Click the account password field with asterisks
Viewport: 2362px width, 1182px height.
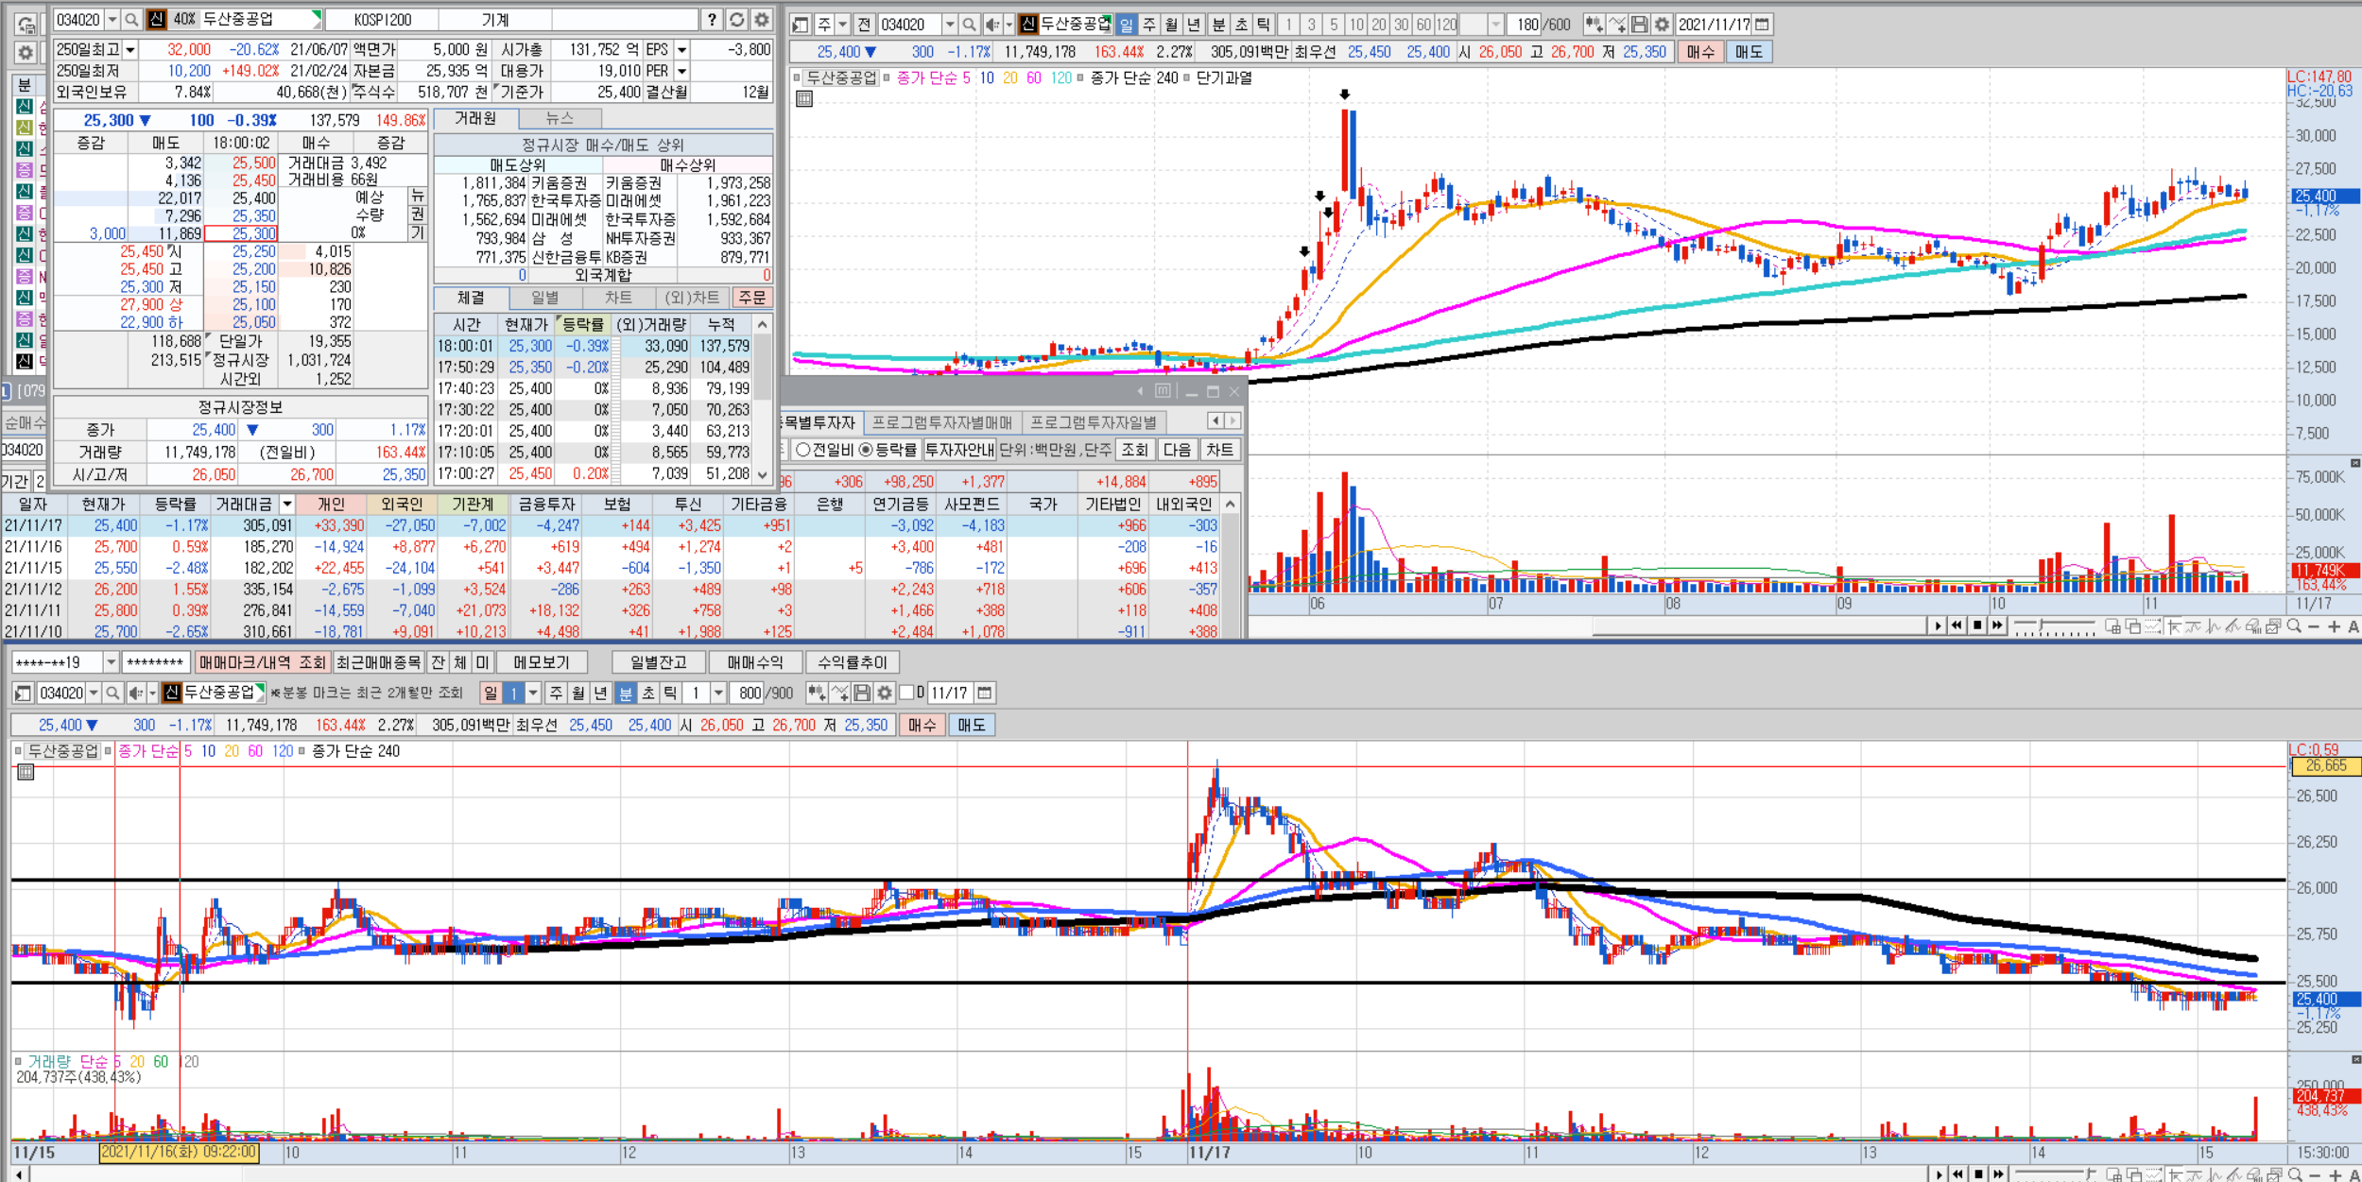(x=155, y=663)
